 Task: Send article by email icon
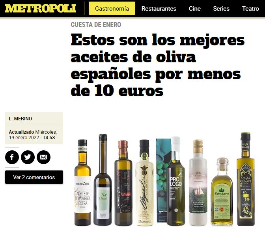43,157
